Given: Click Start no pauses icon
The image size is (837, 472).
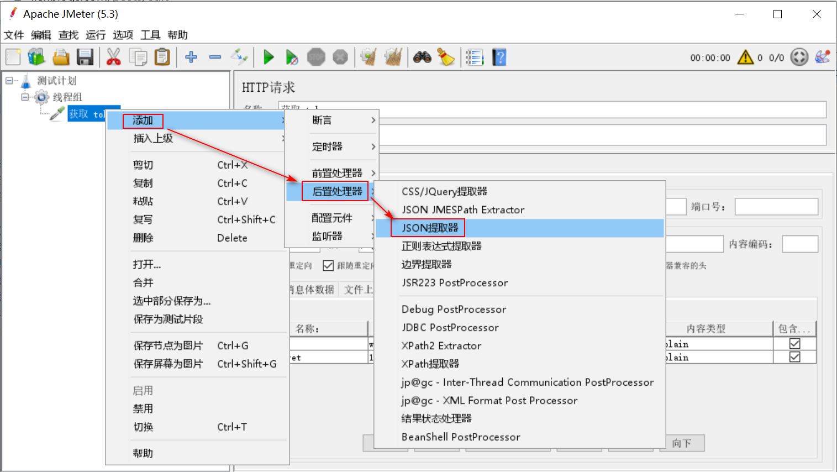Looking at the screenshot, I should point(292,57).
